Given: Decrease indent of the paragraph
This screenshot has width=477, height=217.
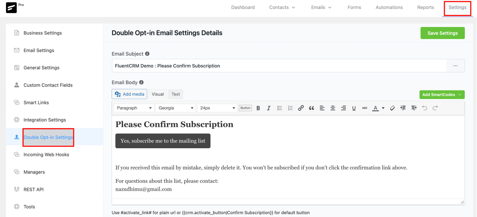Looking at the screenshot, I should 403,108.
